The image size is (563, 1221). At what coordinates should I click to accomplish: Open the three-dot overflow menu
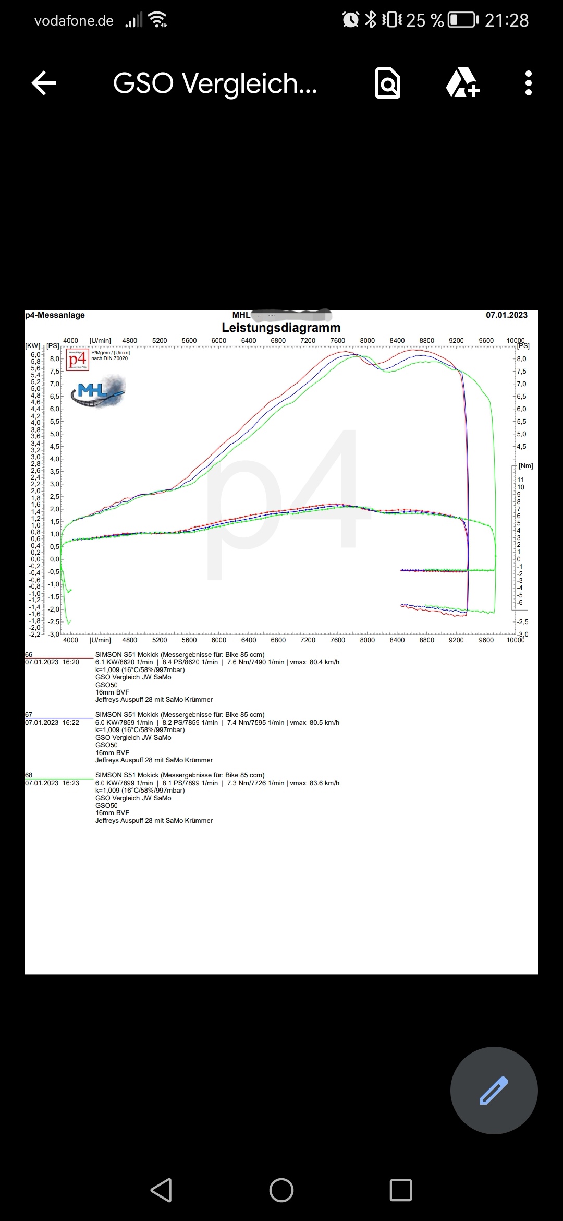[x=528, y=83]
